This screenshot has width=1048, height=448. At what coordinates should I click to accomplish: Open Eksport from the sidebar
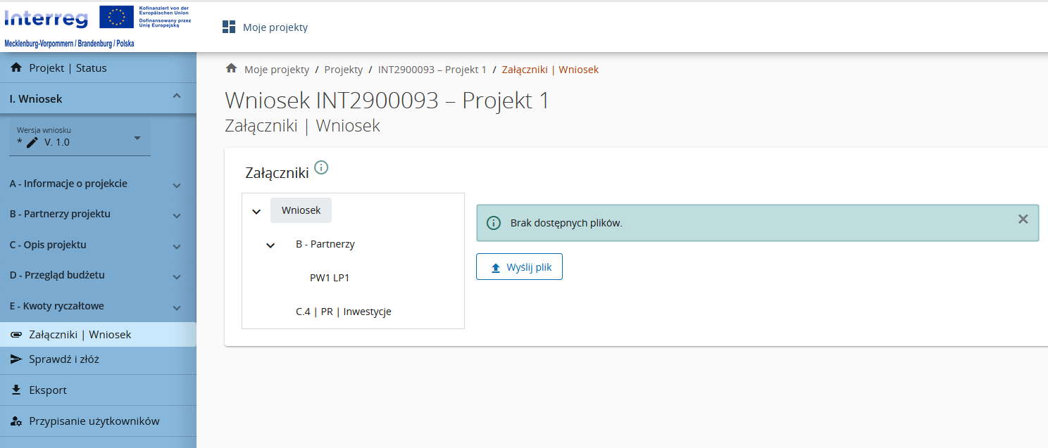coord(48,390)
